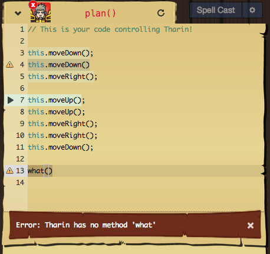270x254 pixels.
Task: Place the cursor on line 4 this.moveDown()
Action: coord(58,65)
